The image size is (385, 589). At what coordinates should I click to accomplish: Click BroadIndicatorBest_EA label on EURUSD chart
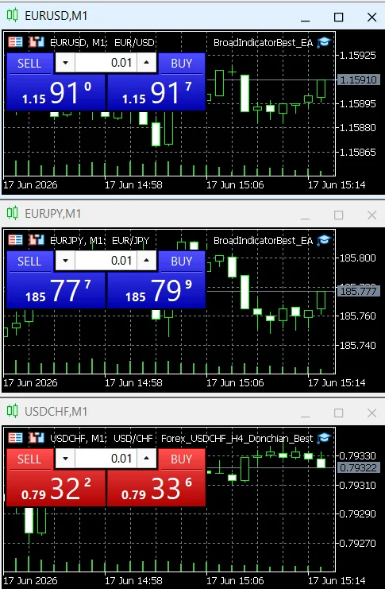click(263, 42)
